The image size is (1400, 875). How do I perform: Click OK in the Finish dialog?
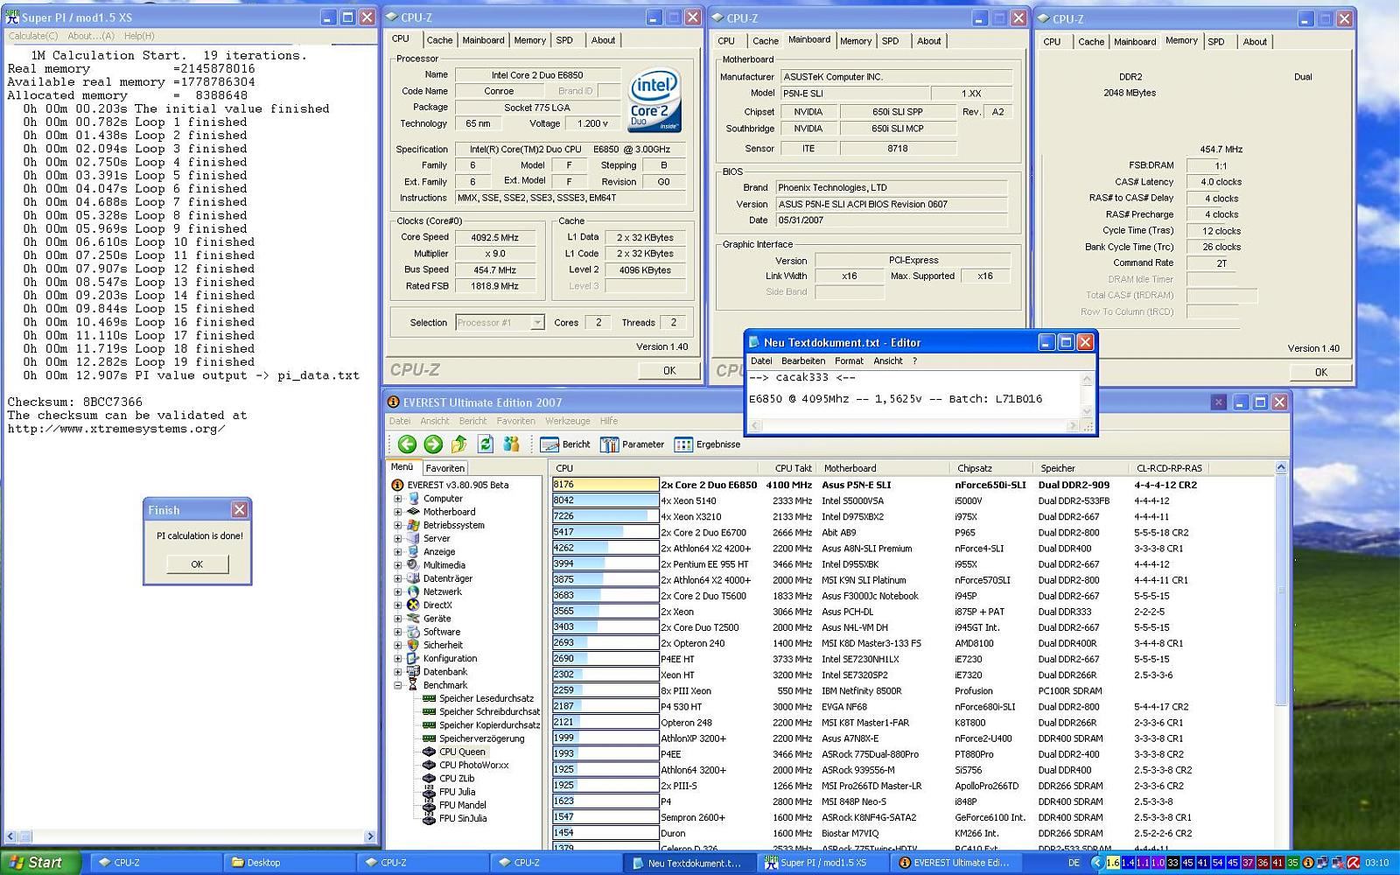coord(197,564)
